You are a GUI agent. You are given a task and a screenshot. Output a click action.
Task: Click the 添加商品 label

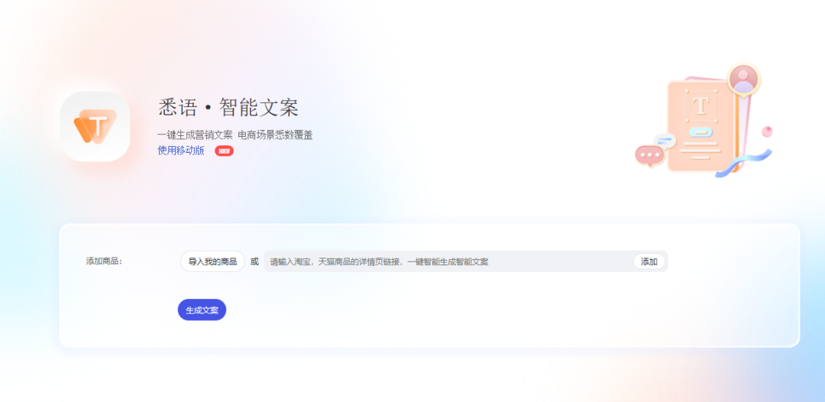click(104, 261)
